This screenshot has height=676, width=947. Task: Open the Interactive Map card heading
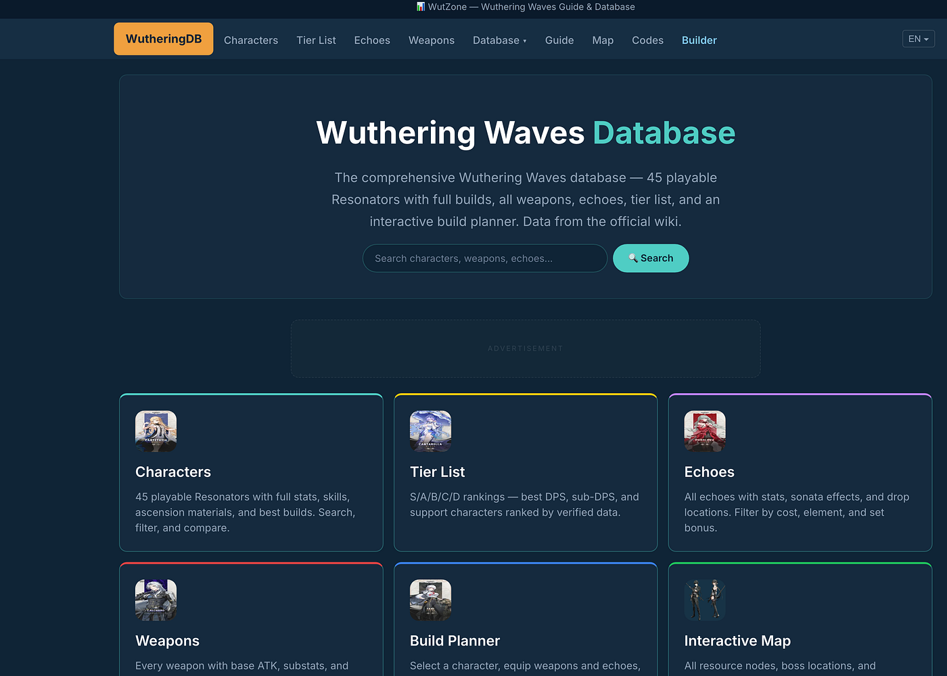point(737,641)
